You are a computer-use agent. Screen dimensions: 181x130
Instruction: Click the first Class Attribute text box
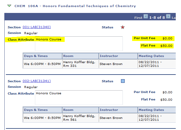point(79,44)
